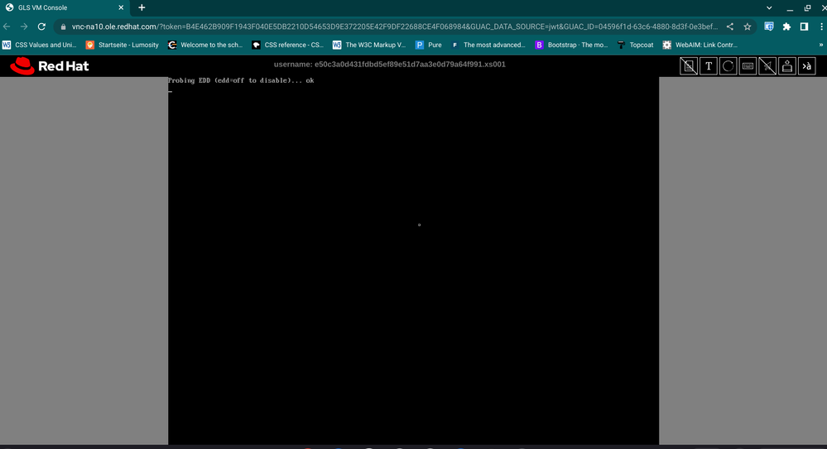Viewport: 827px width, 449px height.
Task: Reload the page with browser refresh button
Action: tap(41, 27)
